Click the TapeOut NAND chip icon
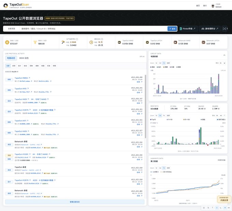The image size is (232, 211). point(119,42)
